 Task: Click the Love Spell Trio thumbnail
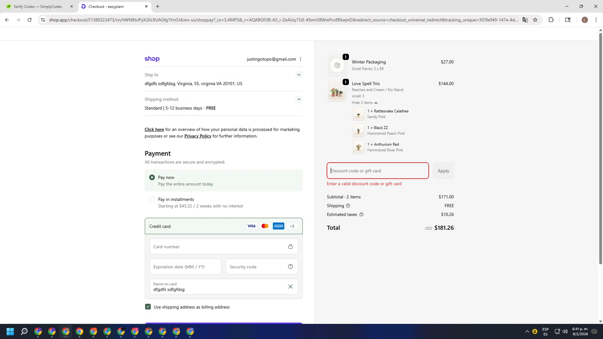click(x=337, y=90)
